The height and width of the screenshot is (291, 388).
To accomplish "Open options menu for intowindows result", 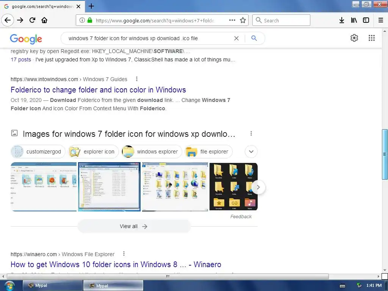I will 136,79.
